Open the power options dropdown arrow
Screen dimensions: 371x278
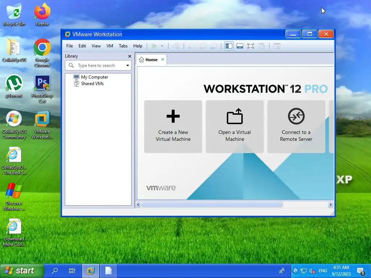pos(162,46)
